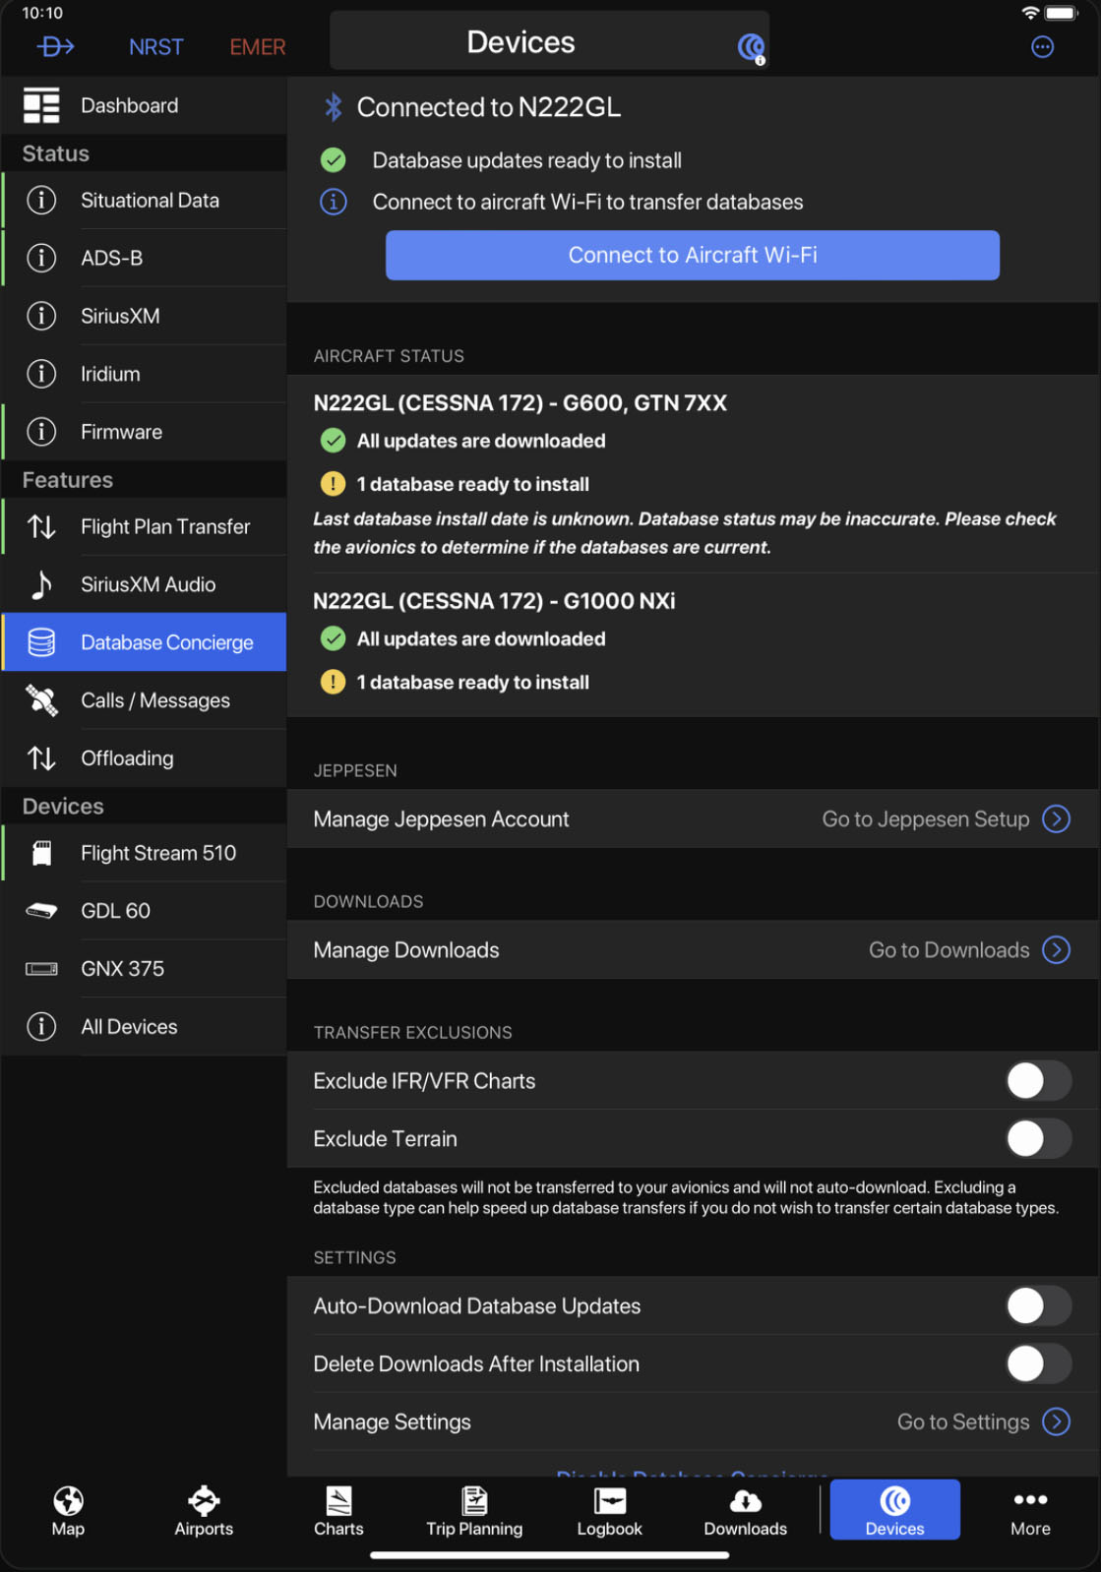Open Go to Settings chevron
This screenshot has height=1572, width=1101.
[1056, 1422]
